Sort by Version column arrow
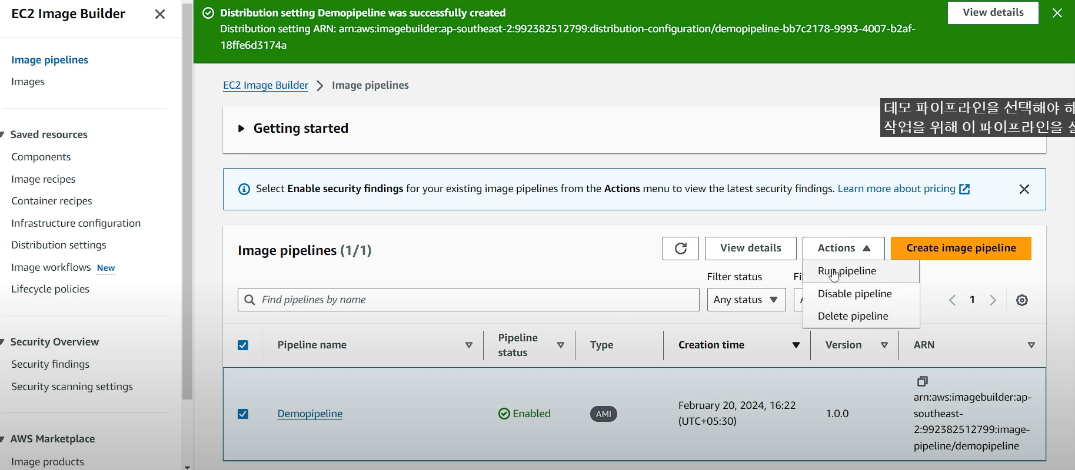The height and width of the screenshot is (470, 1075). 884,345
